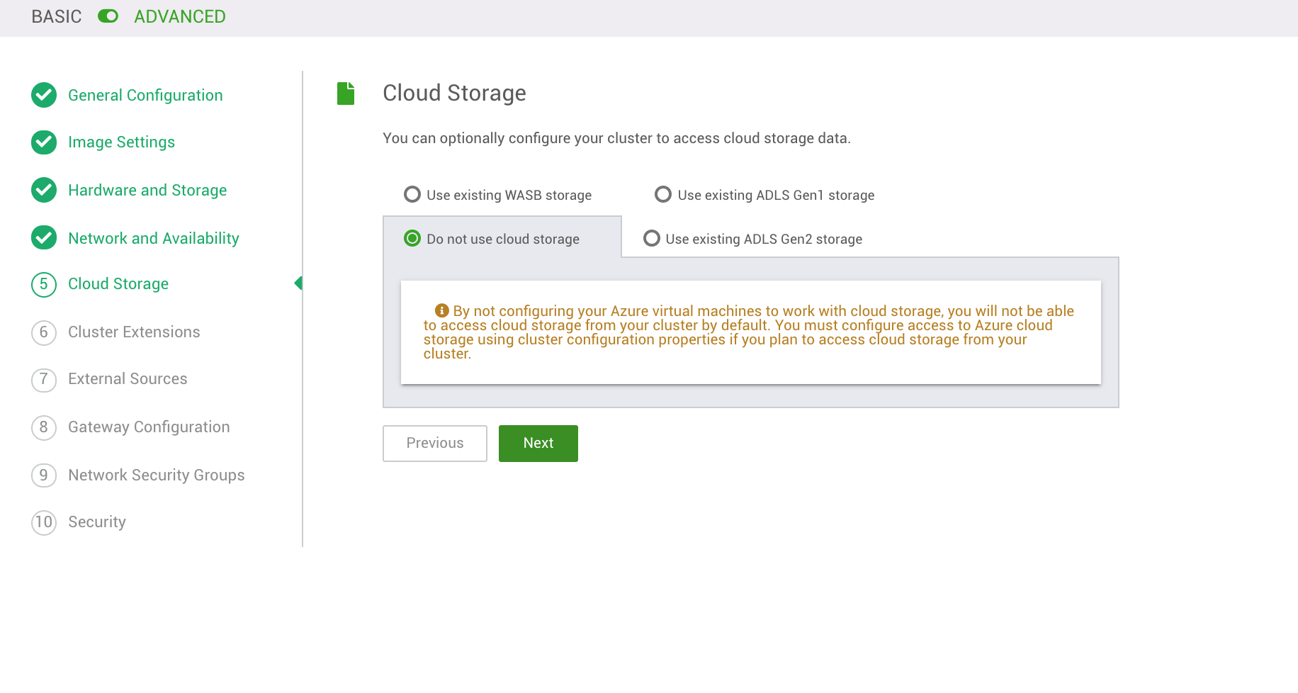This screenshot has width=1298, height=693.
Task: Click the step 5 circle for Cloud Storage
Action: coord(43,283)
